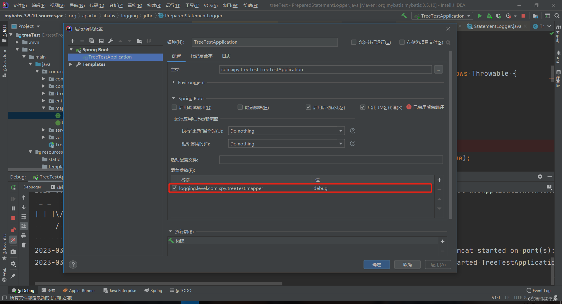Confirm dialog with OK button
Image resolution: width=562 pixels, height=304 pixels.
pos(376,265)
